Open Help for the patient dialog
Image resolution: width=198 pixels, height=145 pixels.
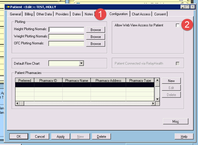coord(184,136)
